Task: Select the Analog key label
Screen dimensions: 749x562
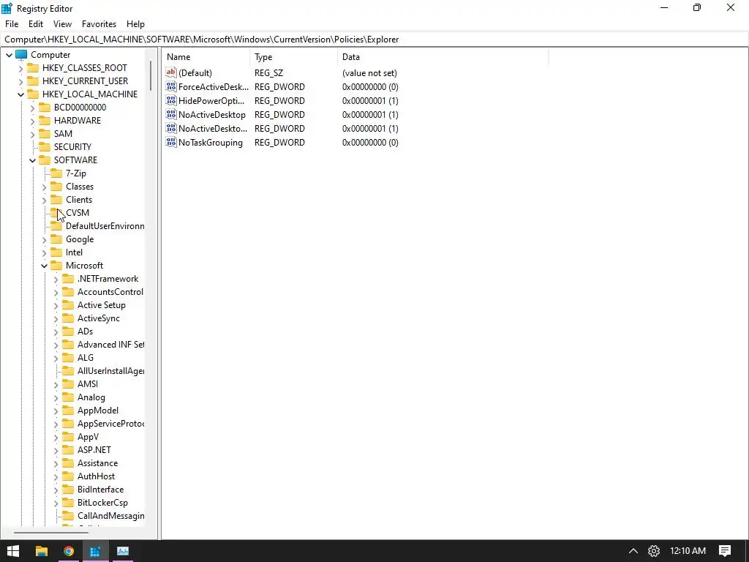Action: pyautogui.click(x=91, y=397)
